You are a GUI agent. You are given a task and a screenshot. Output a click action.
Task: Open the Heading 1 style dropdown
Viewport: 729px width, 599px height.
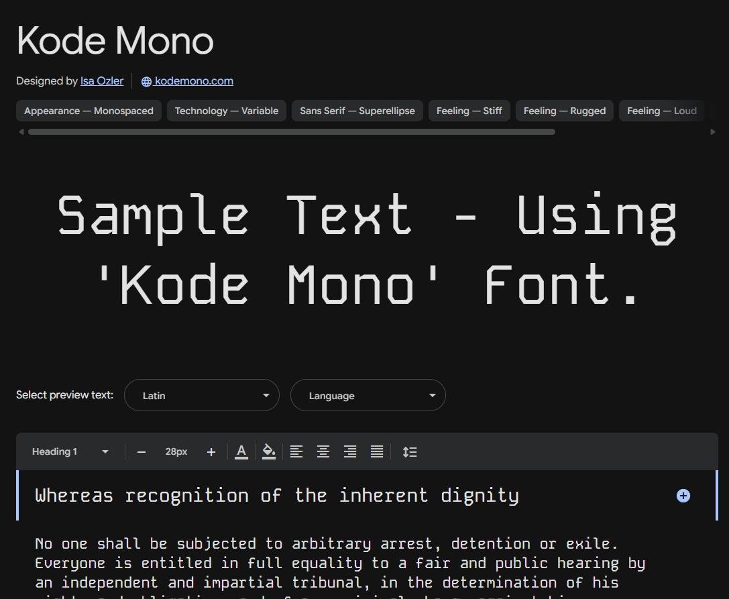point(70,451)
